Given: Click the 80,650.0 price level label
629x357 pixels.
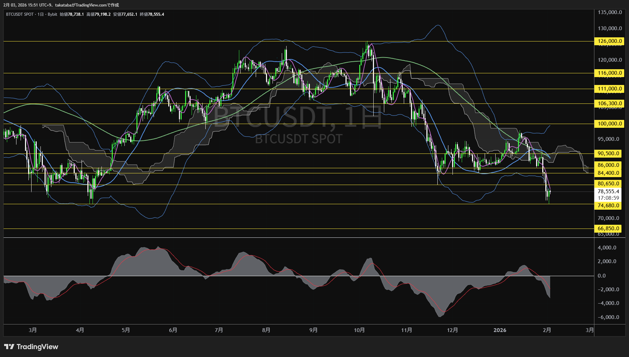Looking at the screenshot, I should 609,184.
